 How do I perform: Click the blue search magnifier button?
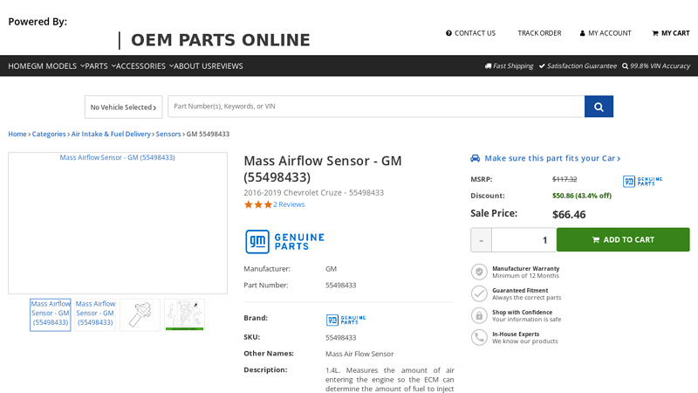point(599,107)
